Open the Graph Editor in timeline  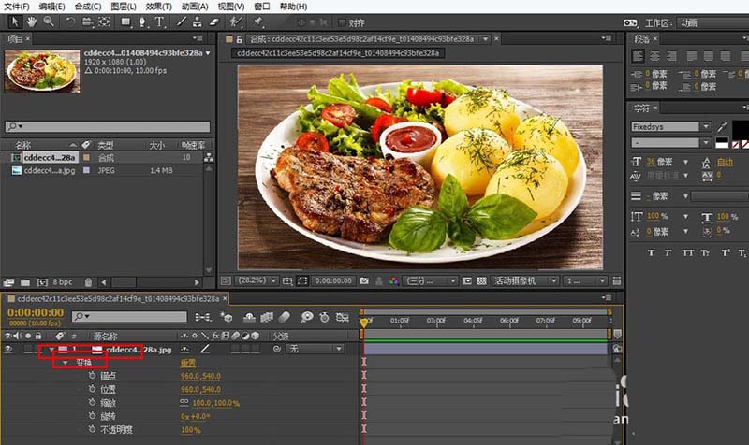[343, 317]
